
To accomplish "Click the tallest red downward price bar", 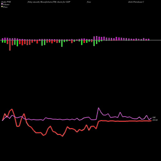I will tap(10, 45).
